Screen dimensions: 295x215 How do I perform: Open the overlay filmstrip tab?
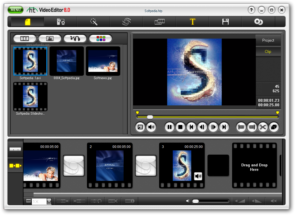coord(160,22)
